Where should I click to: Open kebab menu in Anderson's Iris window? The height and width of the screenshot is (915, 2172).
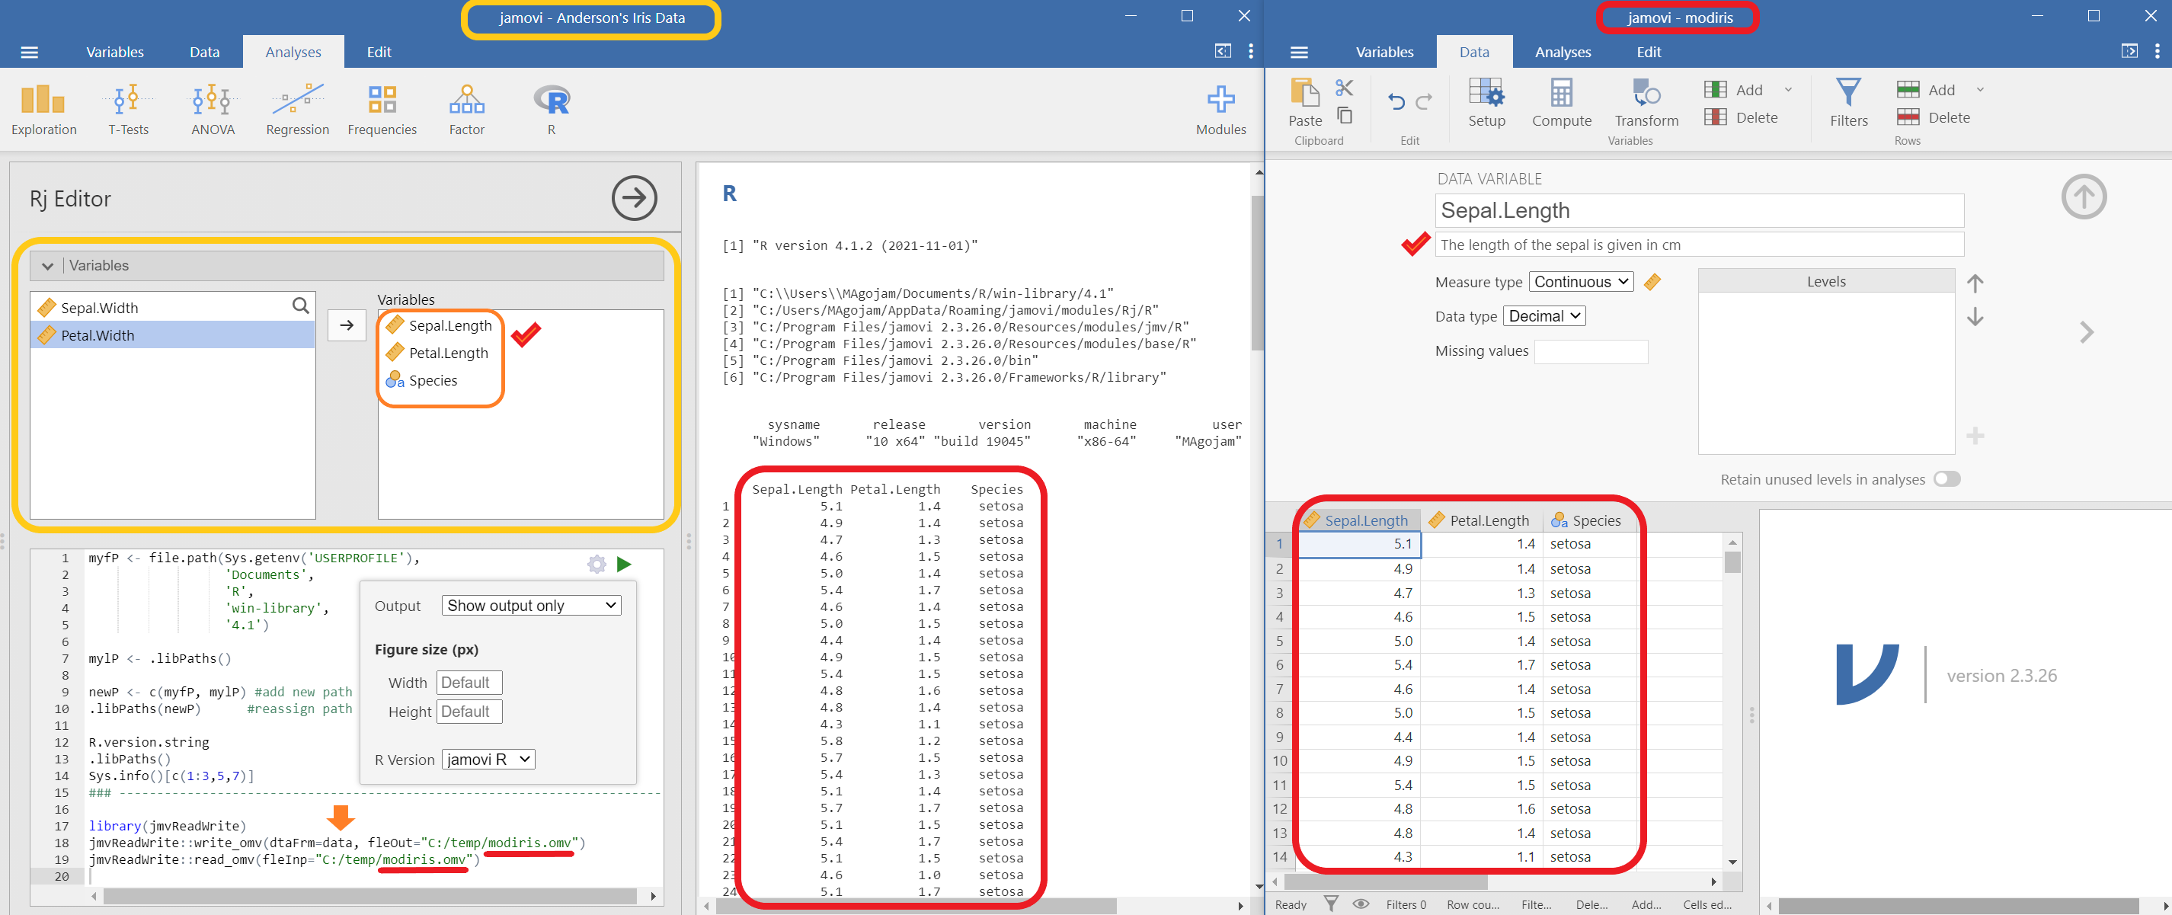pos(1250,52)
